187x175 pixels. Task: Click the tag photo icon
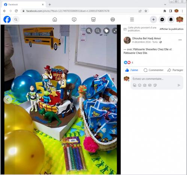coord(107,31)
